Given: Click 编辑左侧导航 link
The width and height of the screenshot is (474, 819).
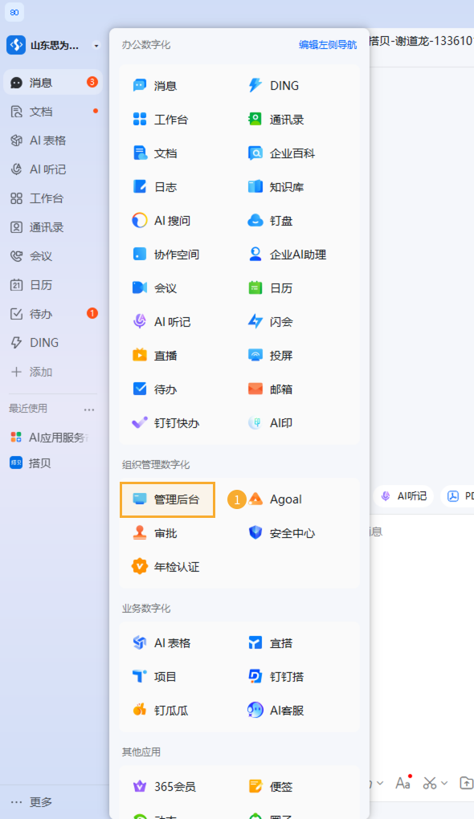Looking at the screenshot, I should (x=328, y=45).
